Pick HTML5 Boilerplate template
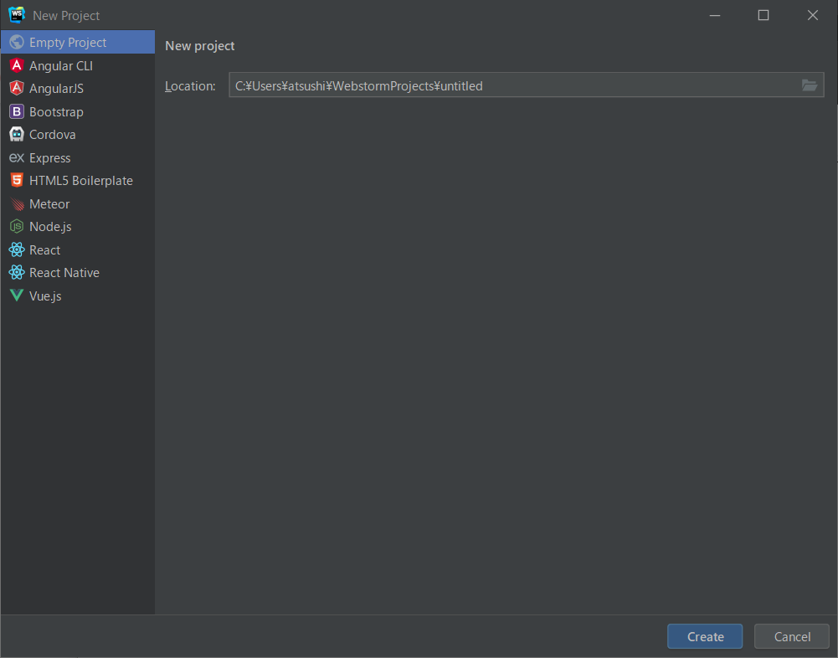 pos(78,180)
